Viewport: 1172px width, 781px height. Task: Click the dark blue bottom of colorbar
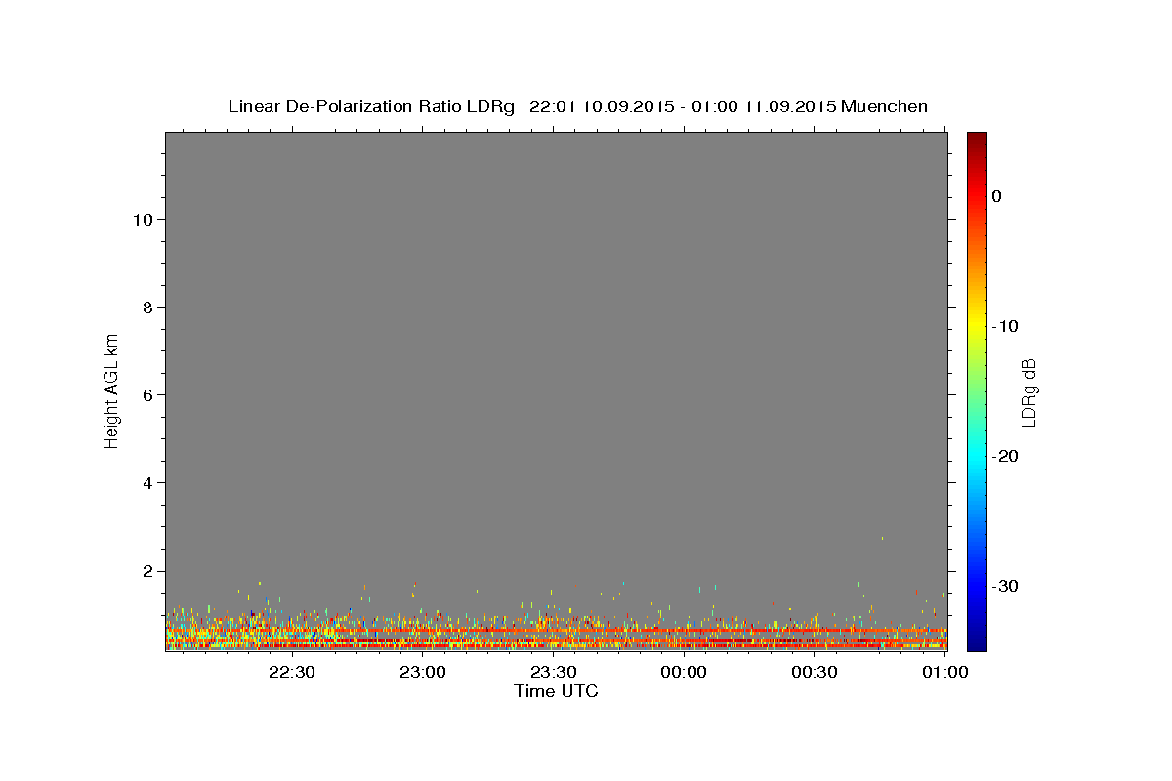tap(977, 644)
